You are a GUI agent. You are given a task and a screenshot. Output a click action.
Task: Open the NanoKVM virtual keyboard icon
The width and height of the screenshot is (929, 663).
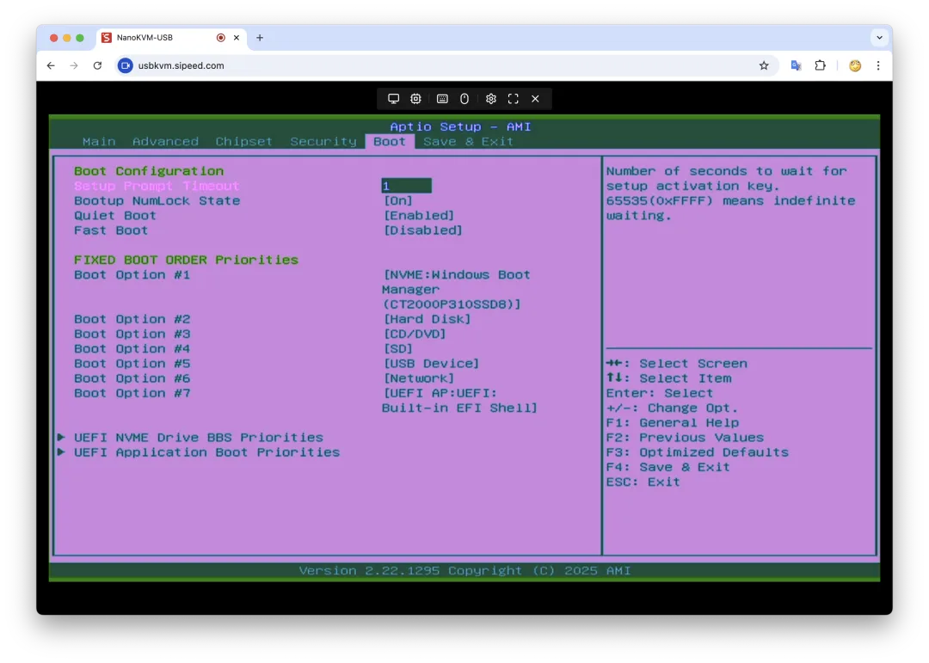tap(442, 99)
